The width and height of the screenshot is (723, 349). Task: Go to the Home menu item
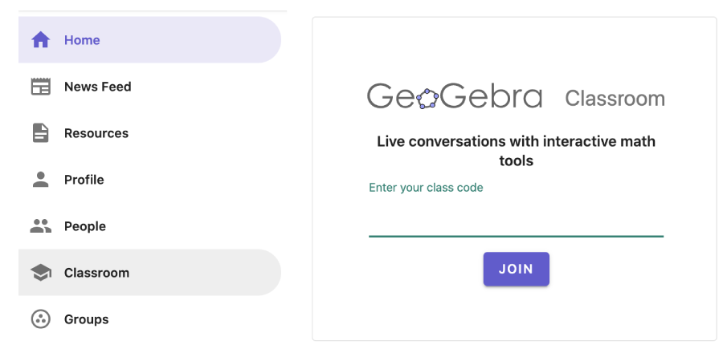coord(150,40)
